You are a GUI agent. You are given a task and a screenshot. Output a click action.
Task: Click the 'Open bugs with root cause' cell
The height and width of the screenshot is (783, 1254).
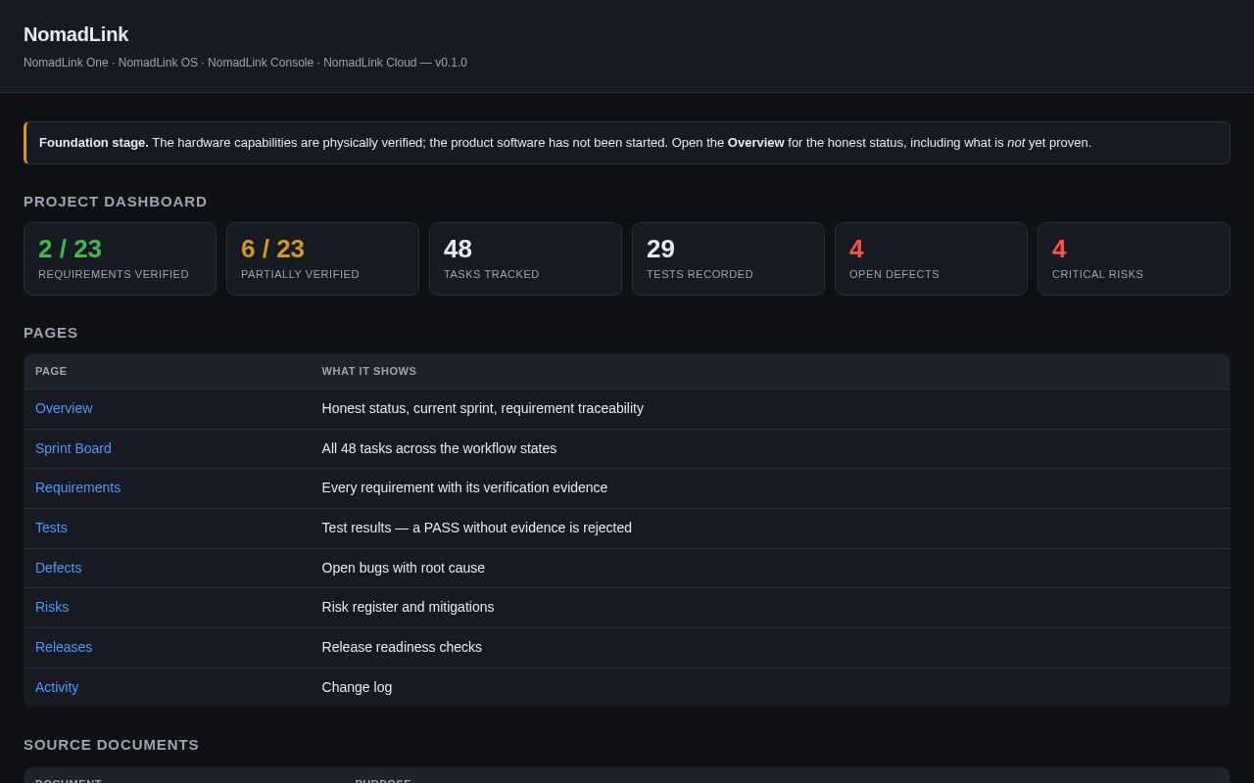coord(404,568)
